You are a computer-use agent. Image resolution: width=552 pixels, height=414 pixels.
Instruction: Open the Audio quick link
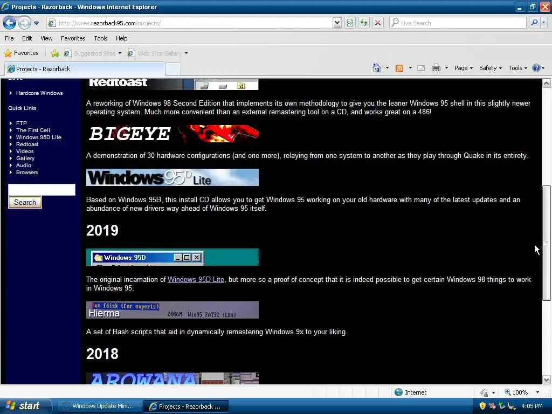tap(24, 165)
